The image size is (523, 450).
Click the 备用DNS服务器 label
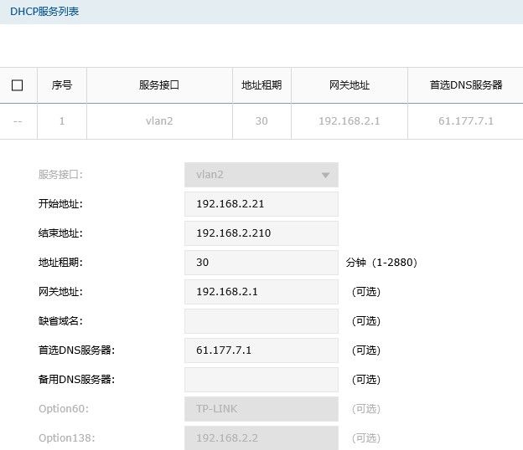point(76,380)
